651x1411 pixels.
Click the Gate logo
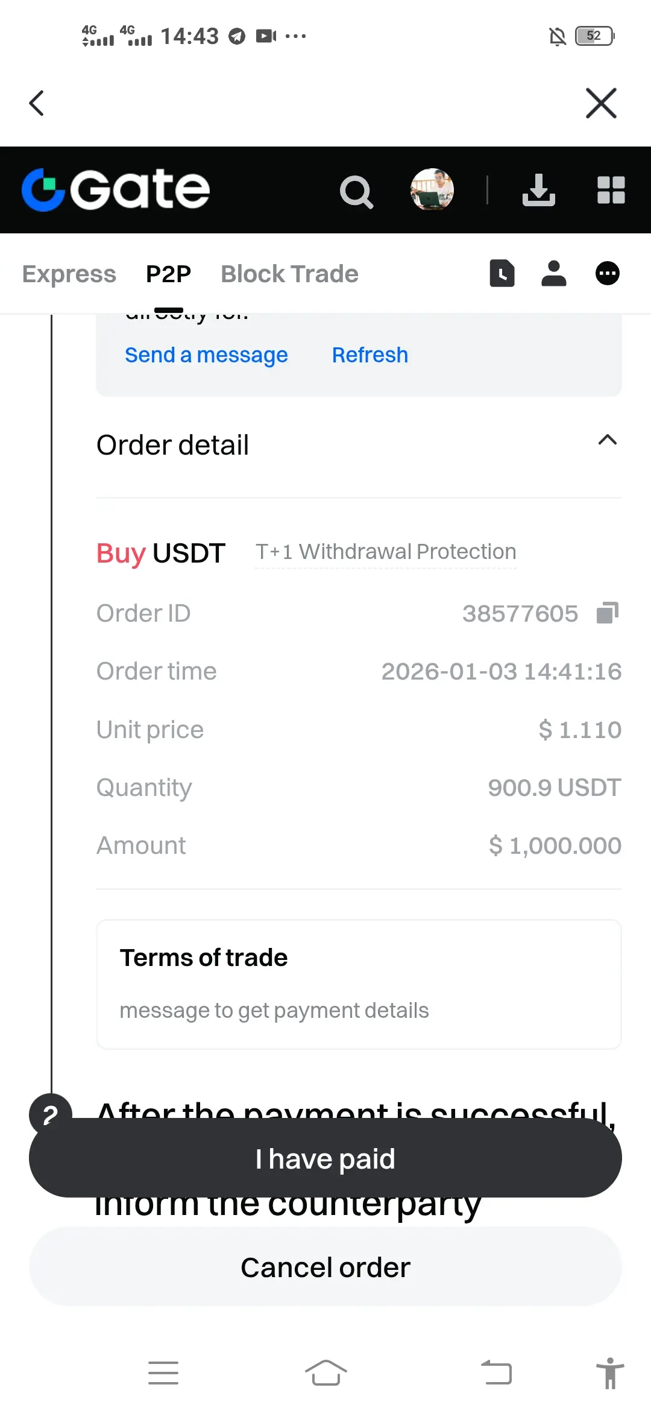click(x=116, y=189)
